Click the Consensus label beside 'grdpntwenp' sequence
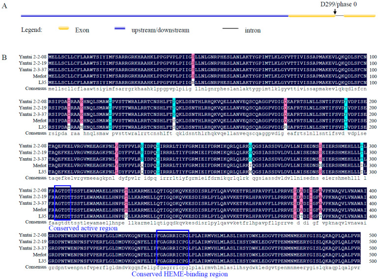Viewport: 380px width, 279px height. pos(35,267)
